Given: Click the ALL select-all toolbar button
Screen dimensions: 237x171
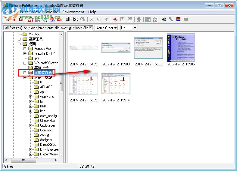Looking at the screenshot, I should tap(68, 19).
